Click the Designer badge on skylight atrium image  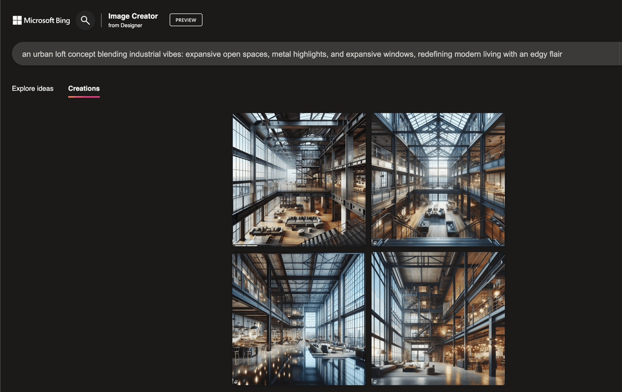[375, 242]
